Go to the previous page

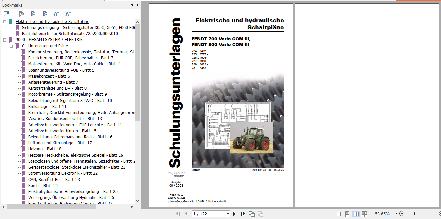pyautogui.click(x=186, y=214)
